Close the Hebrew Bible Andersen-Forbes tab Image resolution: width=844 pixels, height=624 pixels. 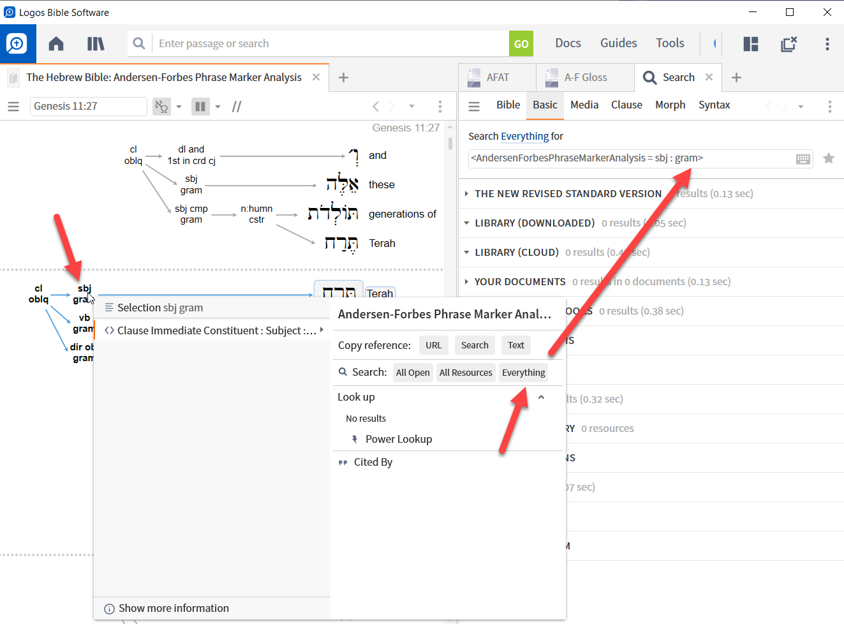click(x=316, y=77)
